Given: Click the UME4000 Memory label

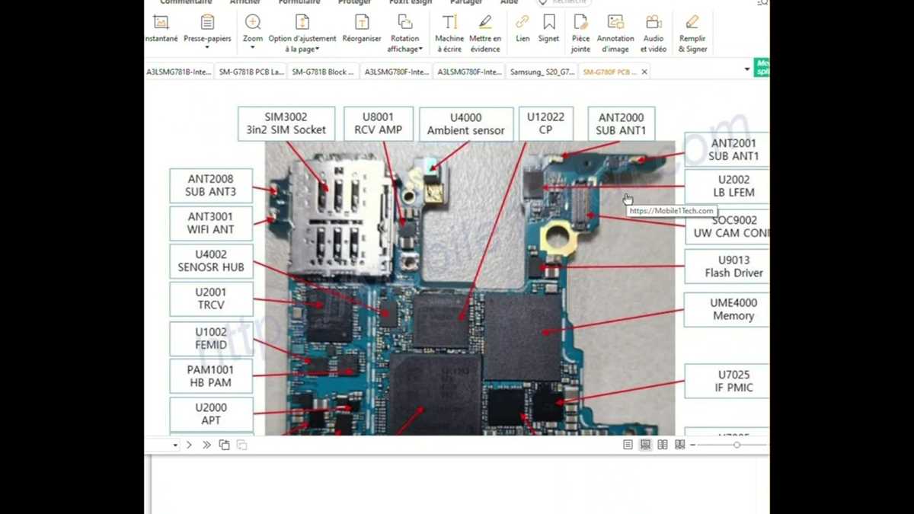Looking at the screenshot, I should pyautogui.click(x=727, y=309).
